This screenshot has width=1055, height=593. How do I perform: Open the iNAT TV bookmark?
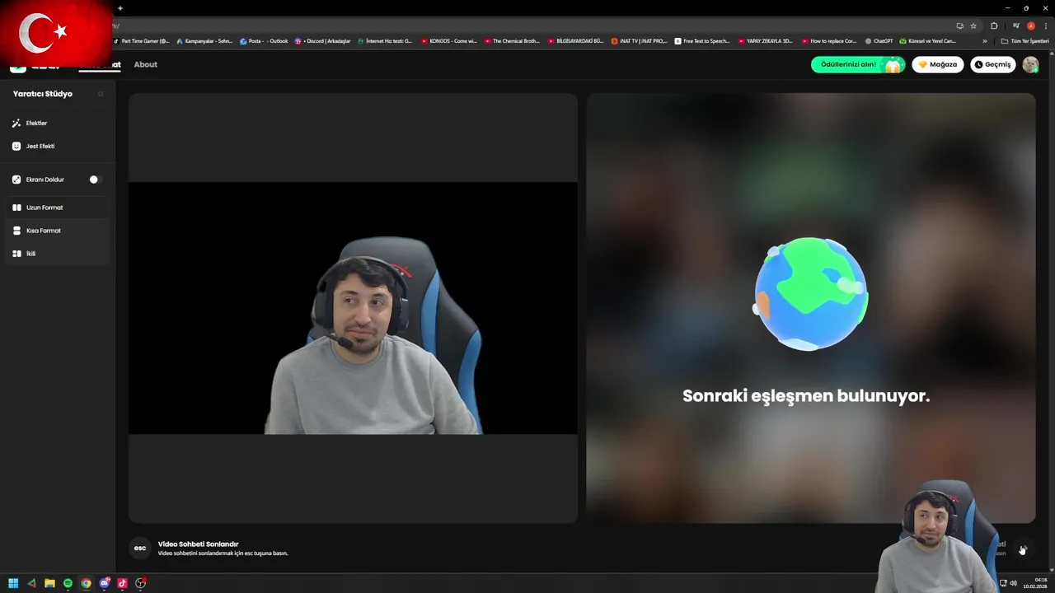[639, 41]
